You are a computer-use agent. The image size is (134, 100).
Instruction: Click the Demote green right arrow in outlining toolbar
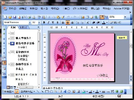click(x=4, y=34)
